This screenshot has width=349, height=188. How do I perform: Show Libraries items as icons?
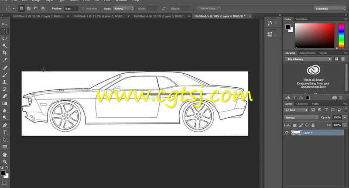point(337,59)
